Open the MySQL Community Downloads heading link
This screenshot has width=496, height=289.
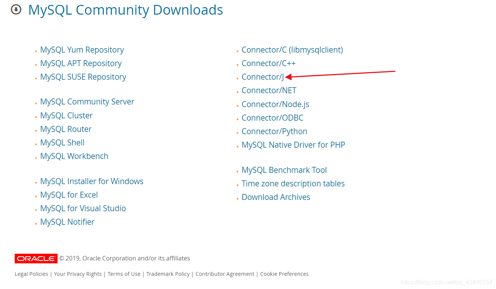(126, 10)
